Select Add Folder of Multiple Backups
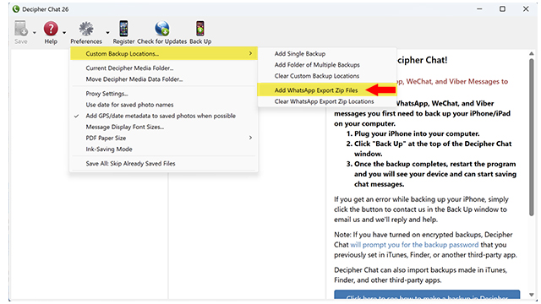Screen dimensions: 541x304 pyautogui.click(x=326, y=65)
